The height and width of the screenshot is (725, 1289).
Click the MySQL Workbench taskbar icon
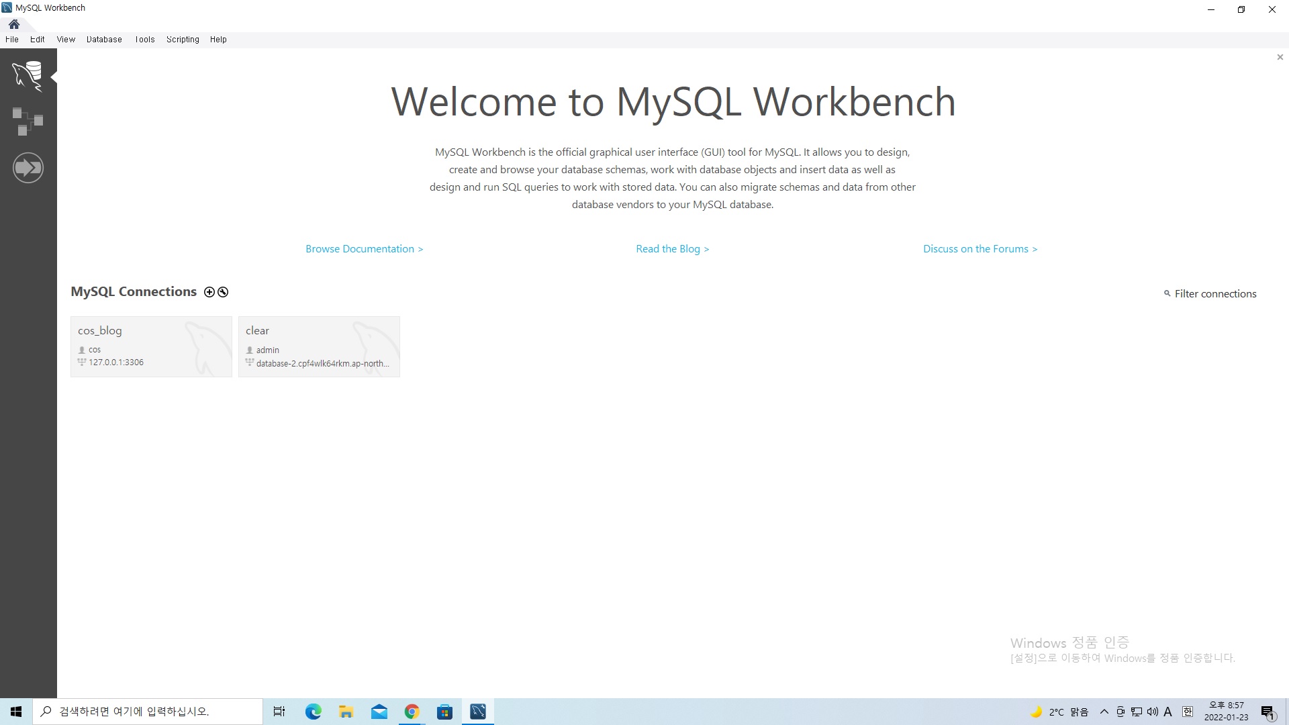pos(478,712)
